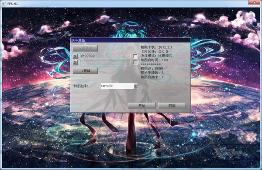Click the empty second player field
The width and height of the screenshot is (262, 170).
105,63
